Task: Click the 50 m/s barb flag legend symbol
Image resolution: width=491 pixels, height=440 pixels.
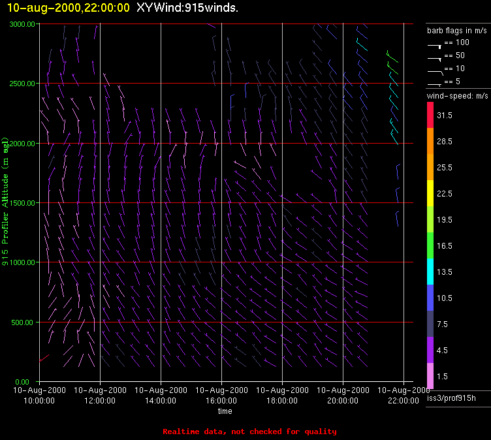Action: [435, 57]
